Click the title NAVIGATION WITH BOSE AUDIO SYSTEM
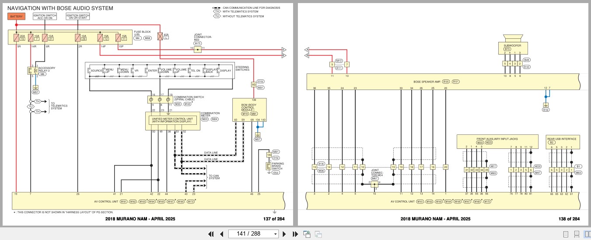Viewport: 591px width, 240px height. point(60,8)
